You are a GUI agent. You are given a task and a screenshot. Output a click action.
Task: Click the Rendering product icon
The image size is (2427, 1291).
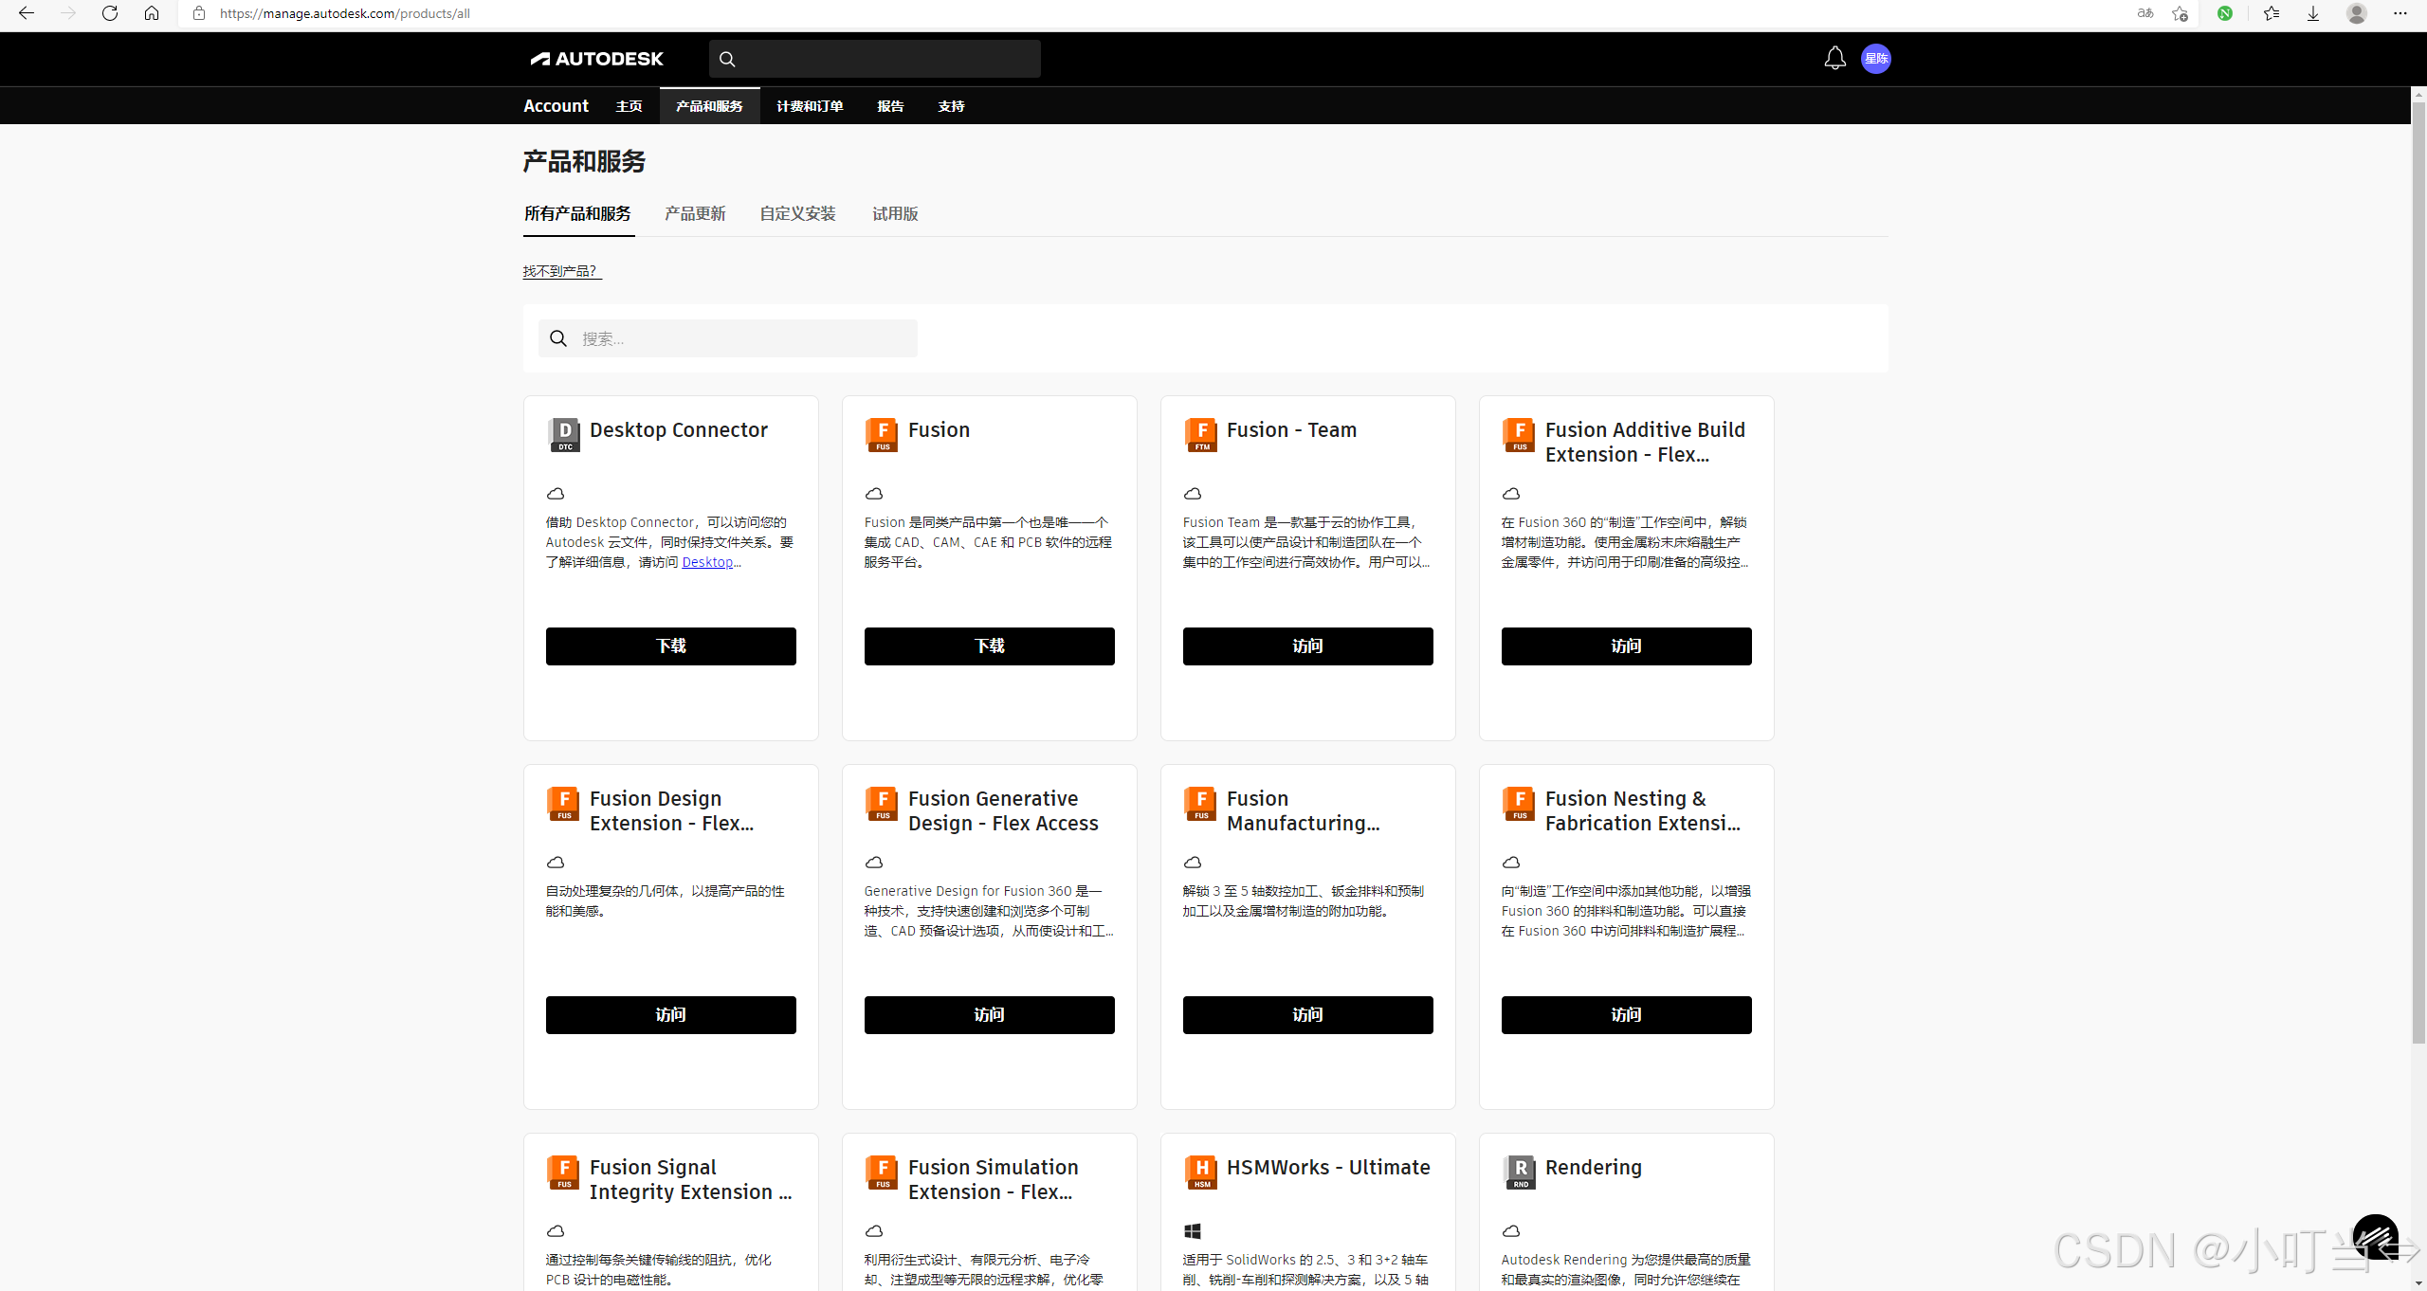coord(1519,1172)
